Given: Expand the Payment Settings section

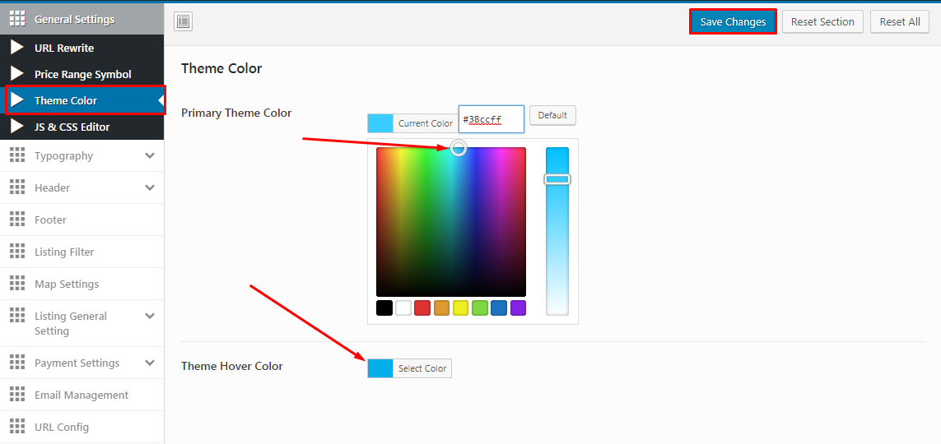Looking at the screenshot, I should coord(149,363).
